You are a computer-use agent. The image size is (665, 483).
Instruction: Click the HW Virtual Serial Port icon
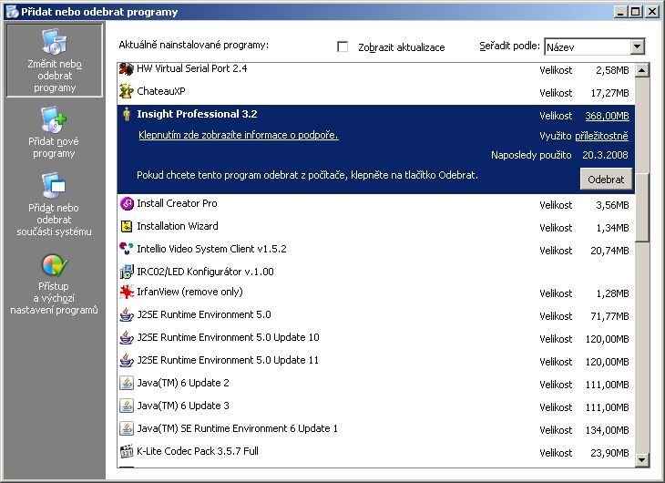coord(127,69)
